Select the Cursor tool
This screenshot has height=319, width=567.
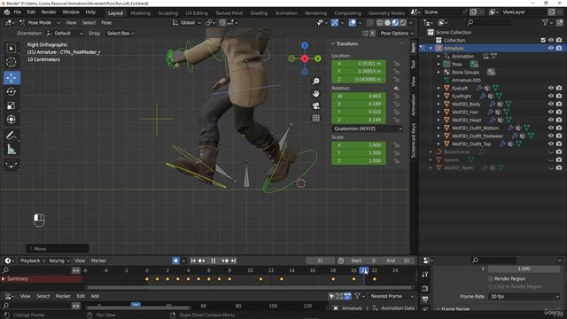[x=12, y=62]
